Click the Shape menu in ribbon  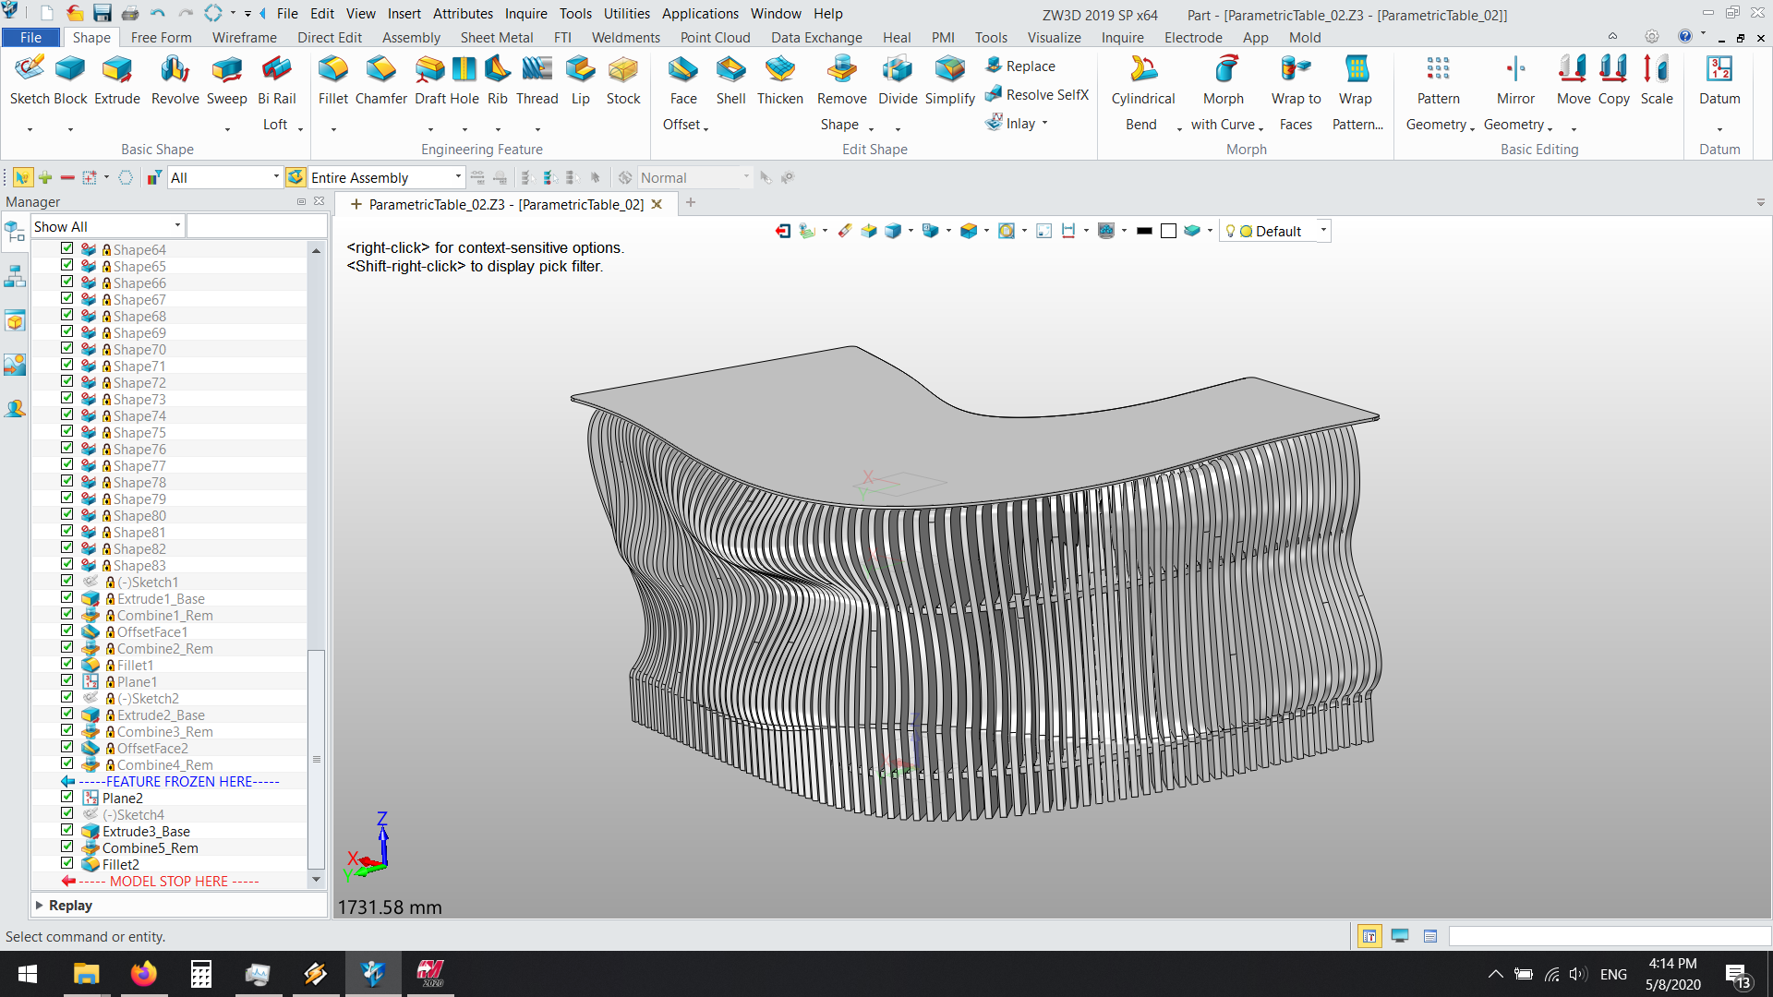pos(90,37)
